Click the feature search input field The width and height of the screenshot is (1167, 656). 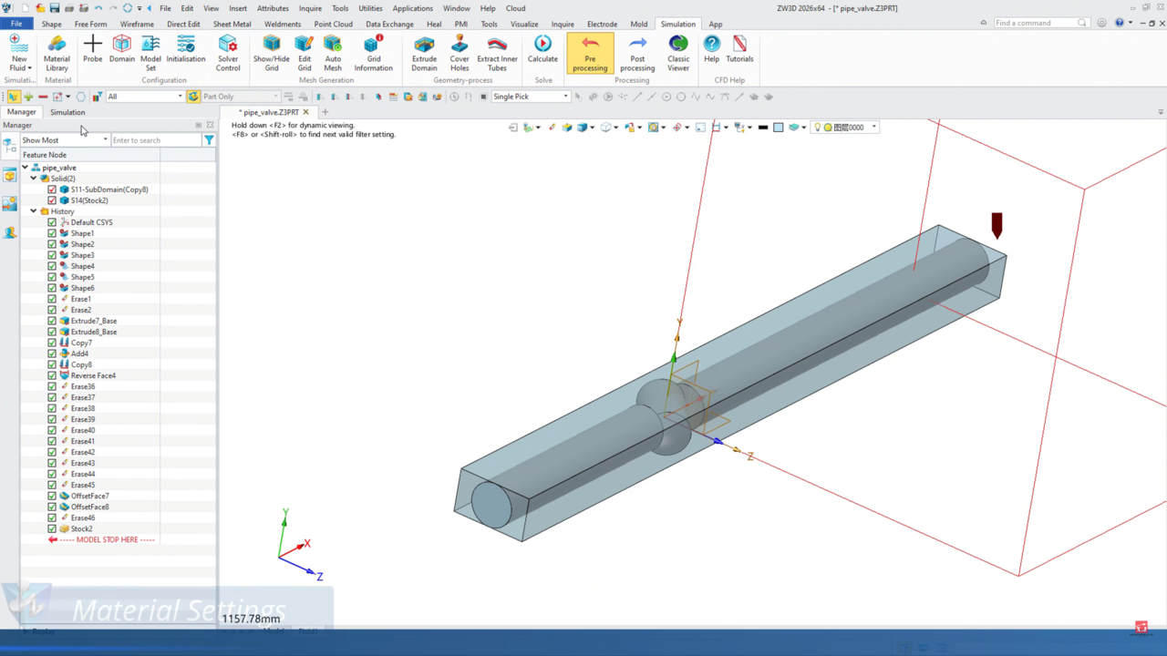(155, 140)
